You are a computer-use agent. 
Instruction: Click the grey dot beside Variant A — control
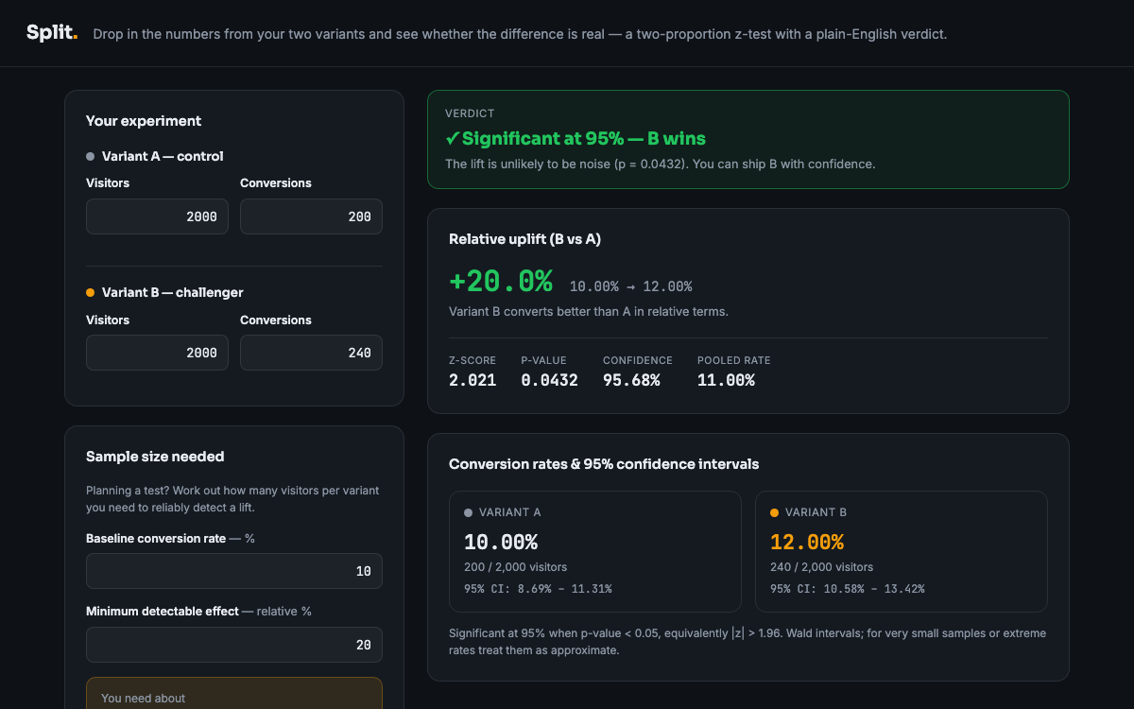pyautogui.click(x=91, y=157)
